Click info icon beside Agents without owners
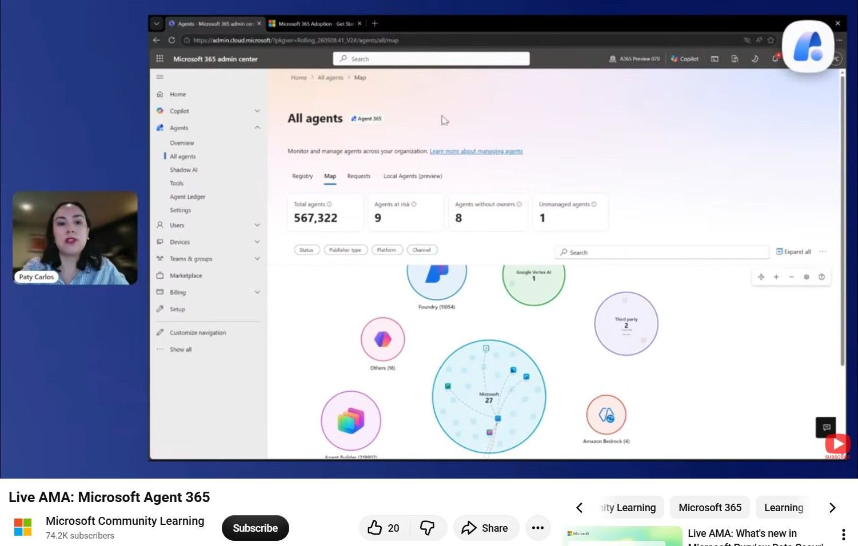Image resolution: width=858 pixels, height=546 pixels. pos(519,204)
